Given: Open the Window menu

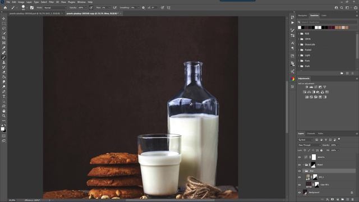Looking at the screenshot, I should pyautogui.click(x=81, y=2).
